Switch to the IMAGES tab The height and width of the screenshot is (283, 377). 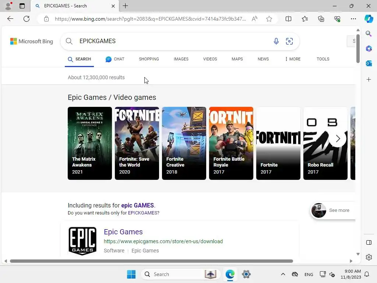tap(181, 59)
